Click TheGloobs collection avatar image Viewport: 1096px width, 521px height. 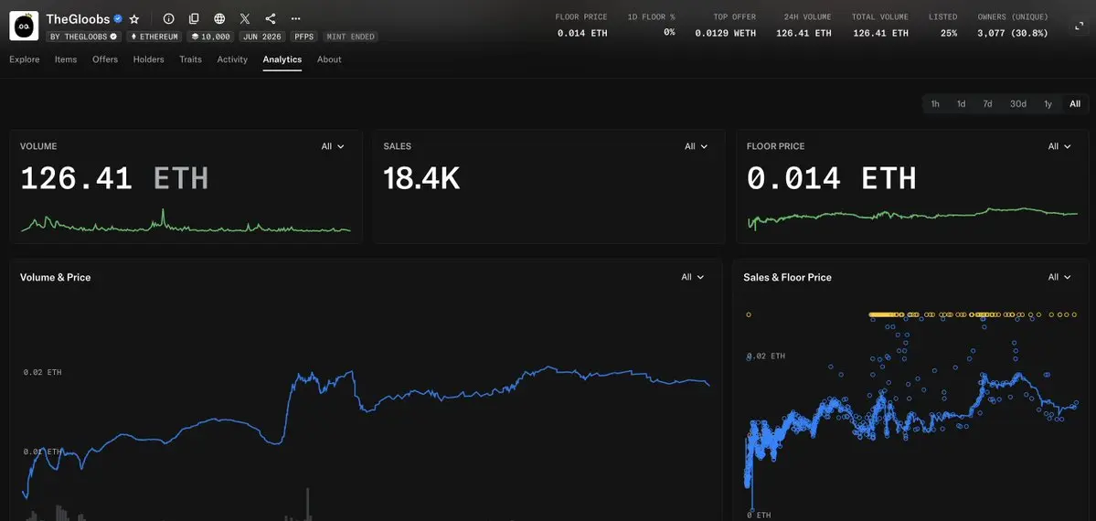24,26
